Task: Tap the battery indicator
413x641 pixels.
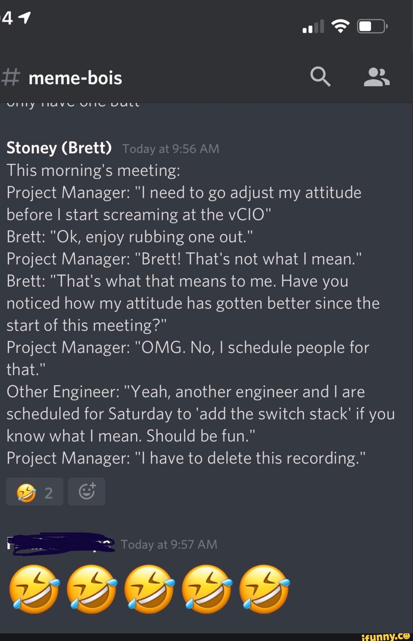Action: pos(371,26)
